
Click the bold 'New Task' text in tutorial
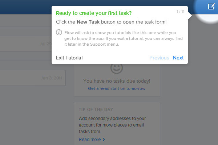(x=88, y=22)
